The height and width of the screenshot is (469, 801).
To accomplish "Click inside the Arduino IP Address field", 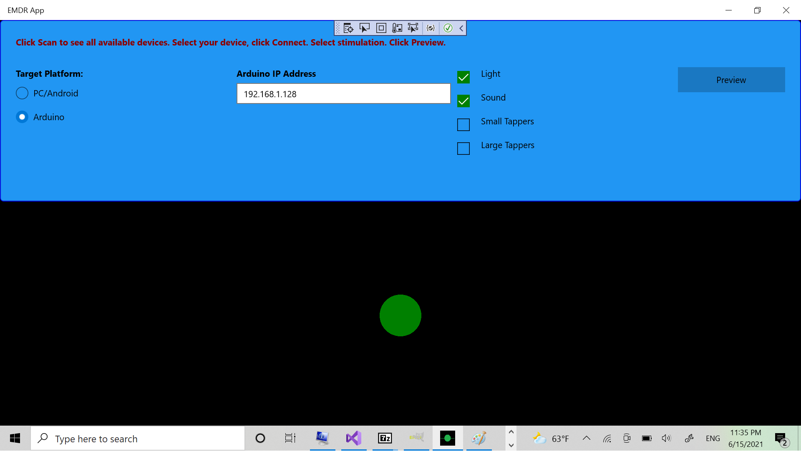I will (343, 93).
